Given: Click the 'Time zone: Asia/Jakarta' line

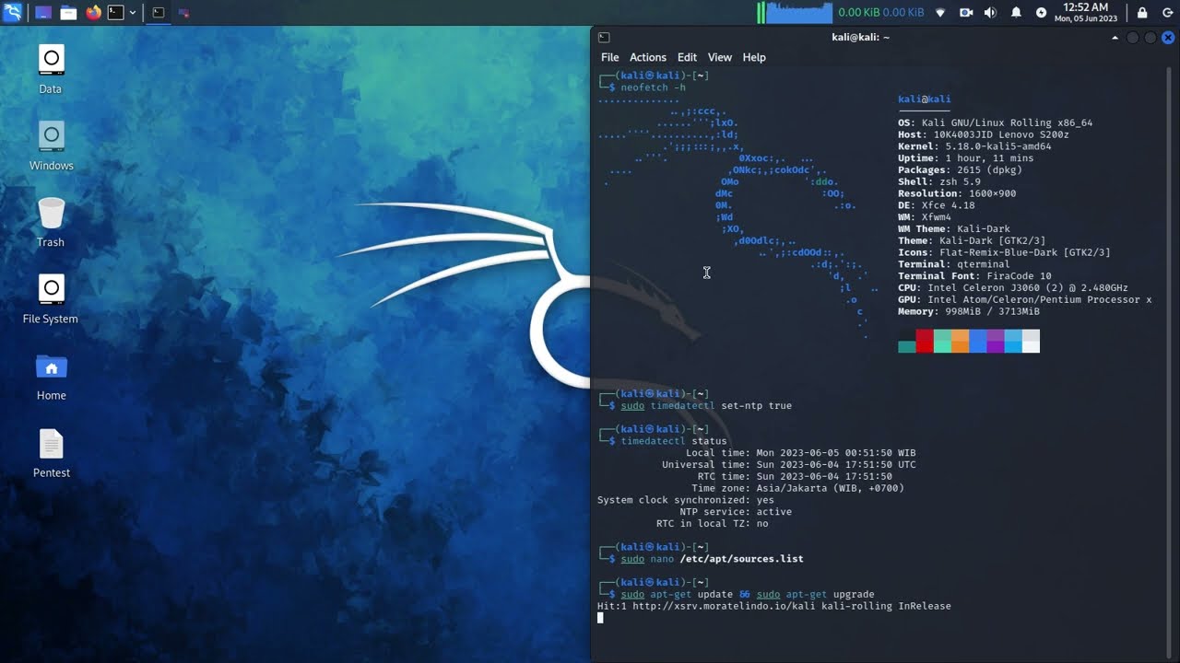Looking at the screenshot, I should (797, 488).
